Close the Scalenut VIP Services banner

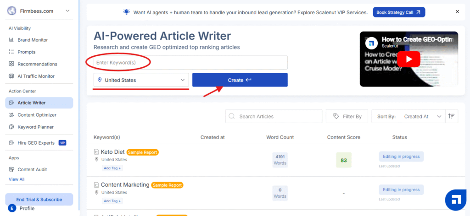tap(457, 11)
